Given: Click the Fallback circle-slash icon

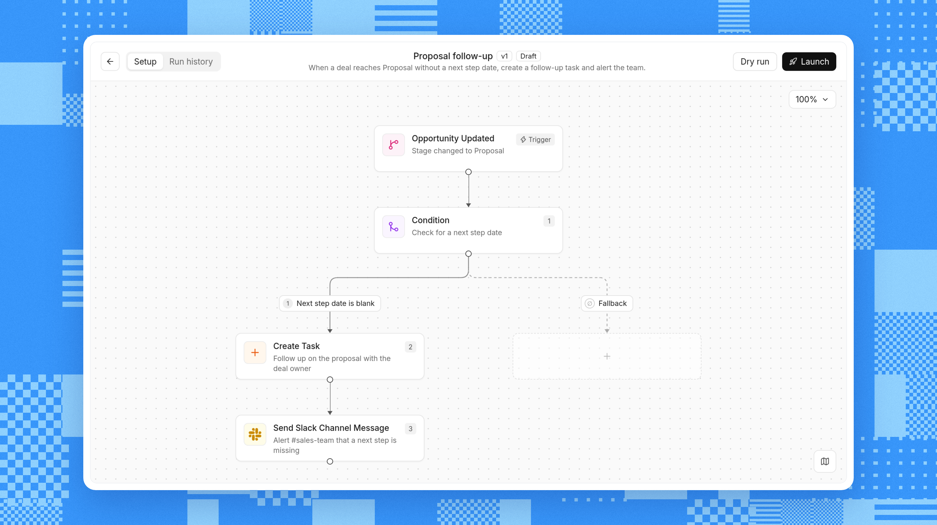Looking at the screenshot, I should pos(590,303).
